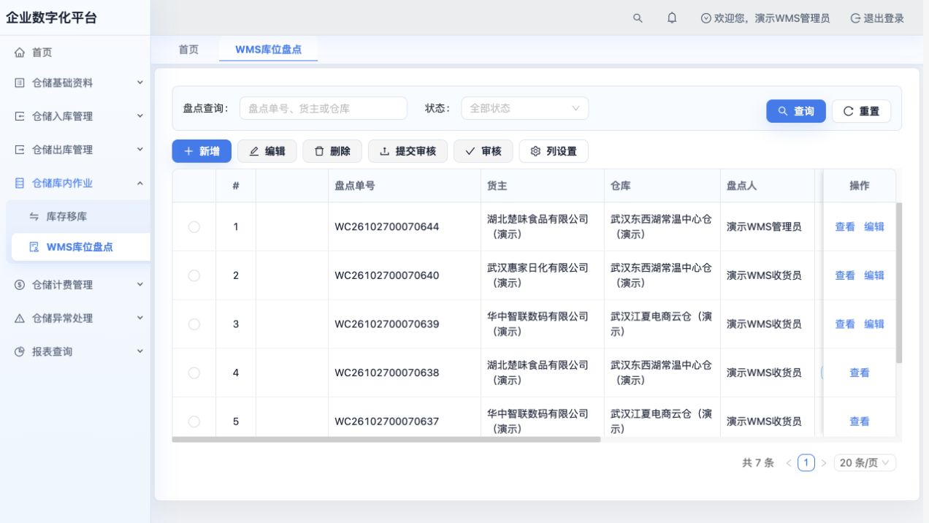
Task: Collapse the 仓储库内作业 menu chevron
Action: coord(140,183)
